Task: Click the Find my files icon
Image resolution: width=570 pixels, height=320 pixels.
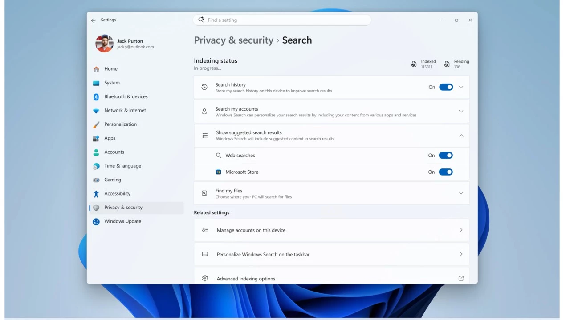Action: pyautogui.click(x=204, y=193)
